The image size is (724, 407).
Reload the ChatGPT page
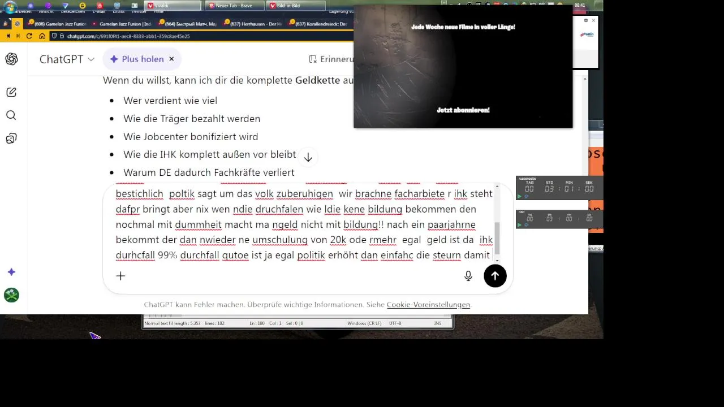click(x=29, y=36)
